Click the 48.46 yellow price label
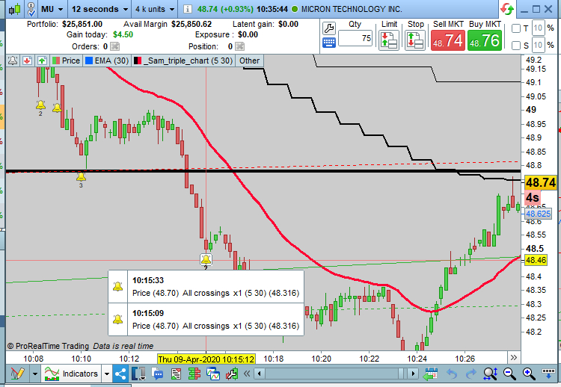561x387 pixels. pos(536,260)
